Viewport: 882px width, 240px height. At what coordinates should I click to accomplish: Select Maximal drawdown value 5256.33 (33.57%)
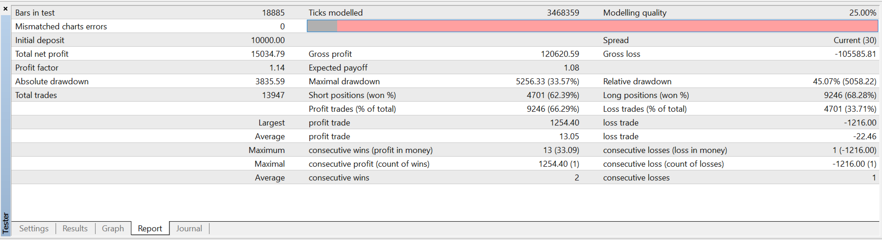548,82
